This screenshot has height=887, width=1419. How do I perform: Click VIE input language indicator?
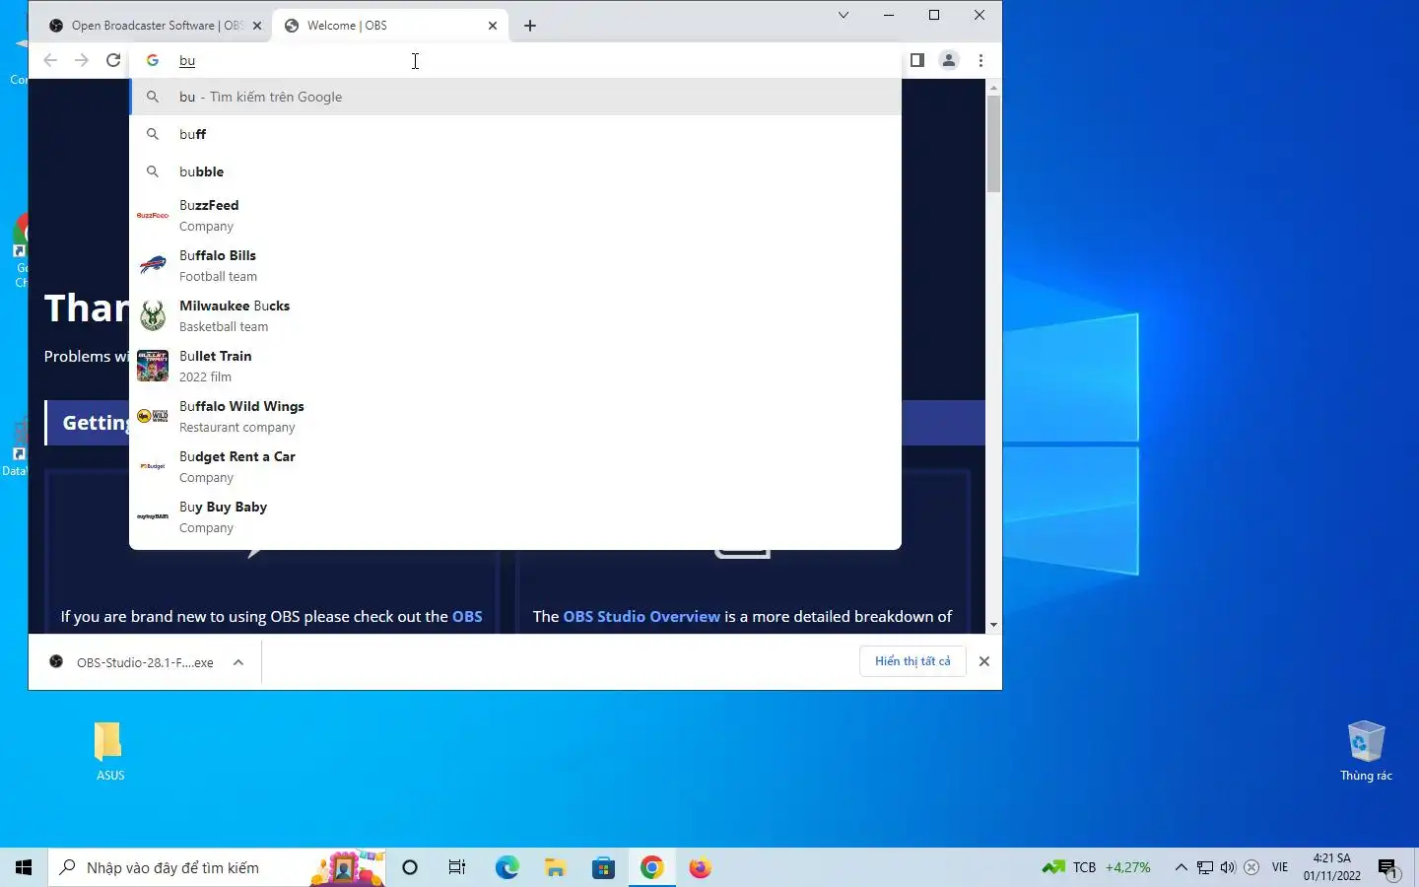[1280, 867]
